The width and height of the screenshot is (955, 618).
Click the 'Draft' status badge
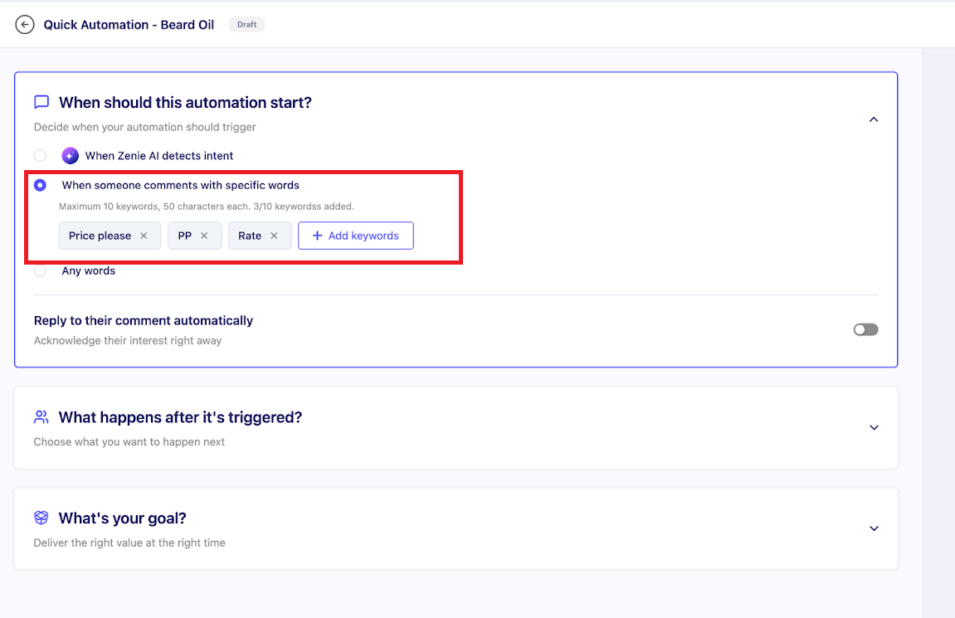pos(246,25)
